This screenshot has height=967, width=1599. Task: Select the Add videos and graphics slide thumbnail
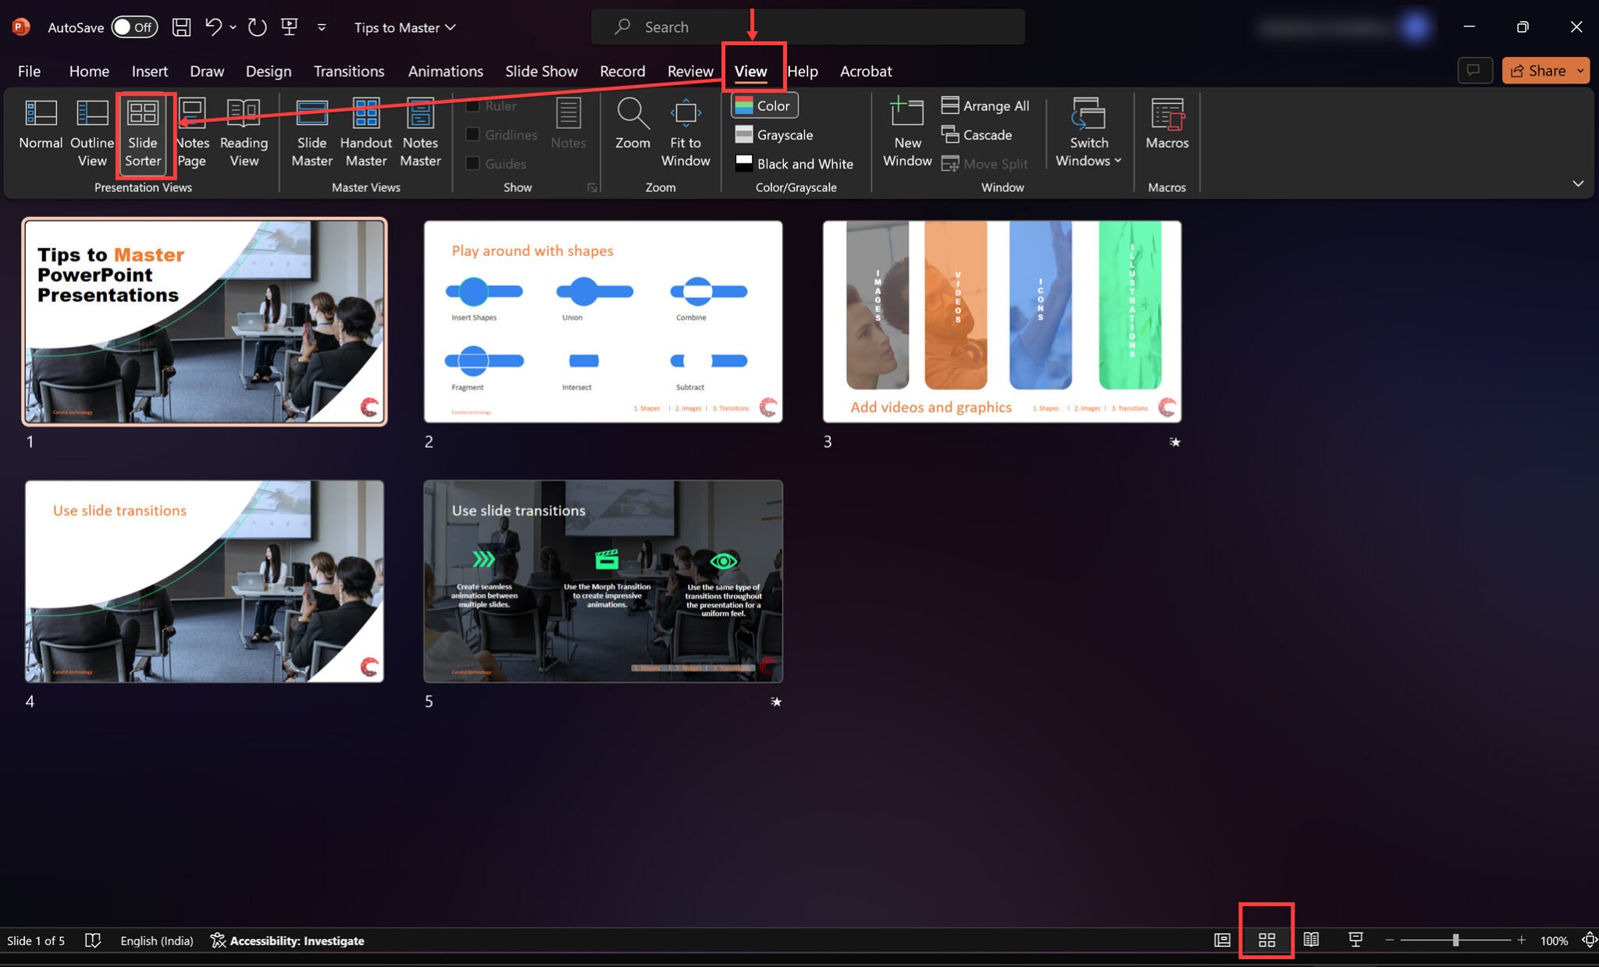(1002, 322)
